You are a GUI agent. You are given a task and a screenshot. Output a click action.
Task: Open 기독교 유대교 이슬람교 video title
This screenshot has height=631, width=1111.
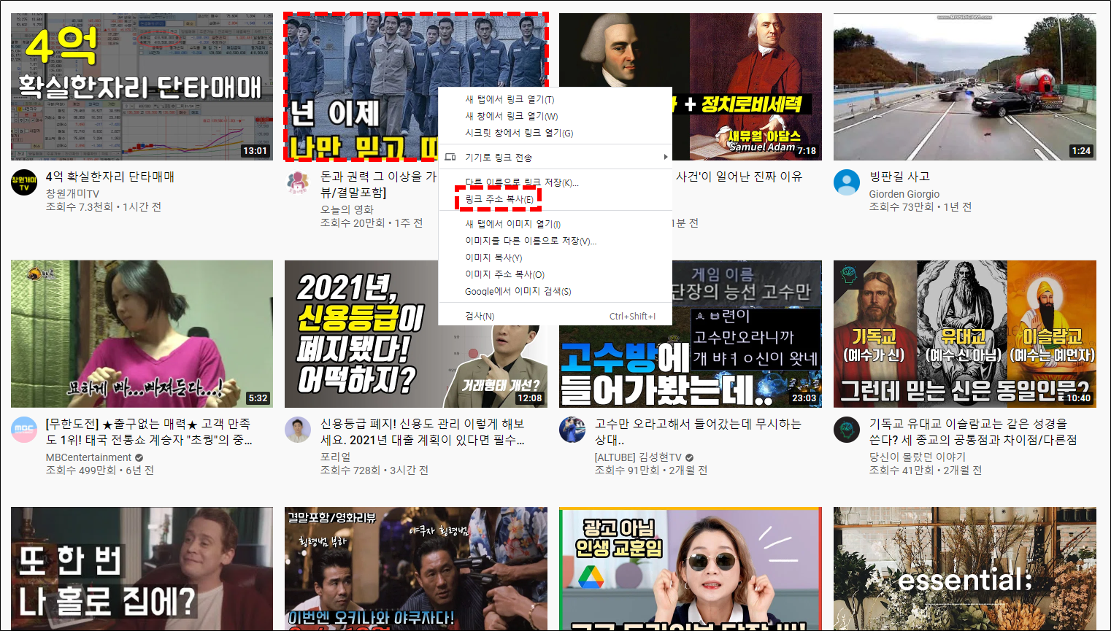click(x=973, y=432)
